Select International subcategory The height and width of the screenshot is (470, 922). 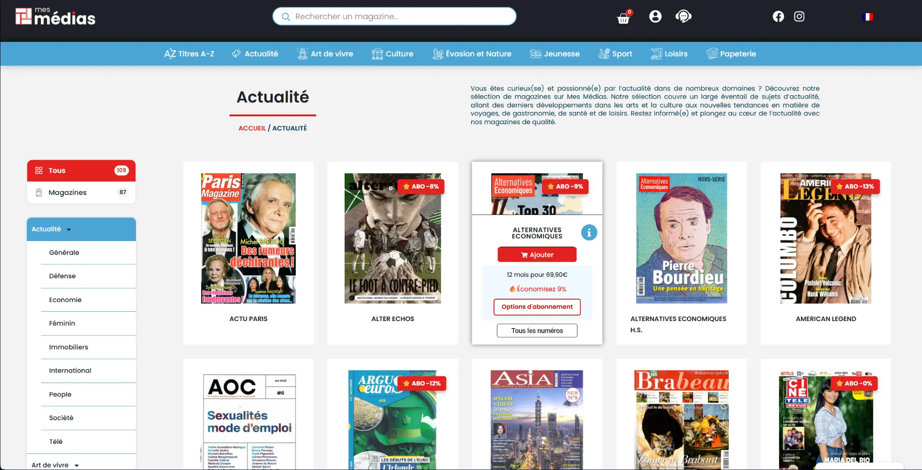[88, 371]
